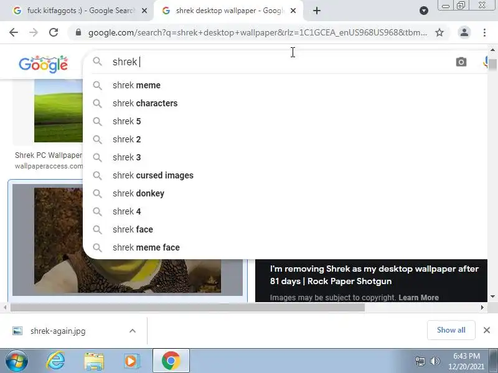Click the magnifier icon beside 'shrek meme'
The image size is (498, 373).
97,85
